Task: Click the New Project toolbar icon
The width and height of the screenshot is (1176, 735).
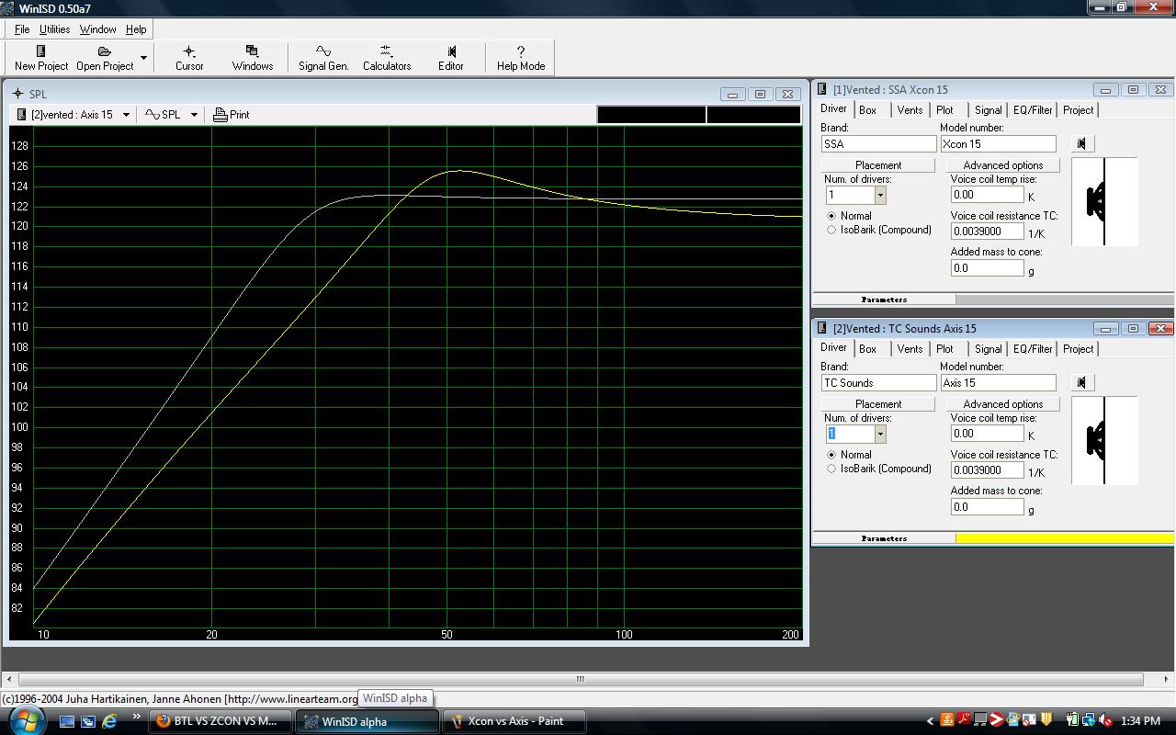Action: coord(40,58)
